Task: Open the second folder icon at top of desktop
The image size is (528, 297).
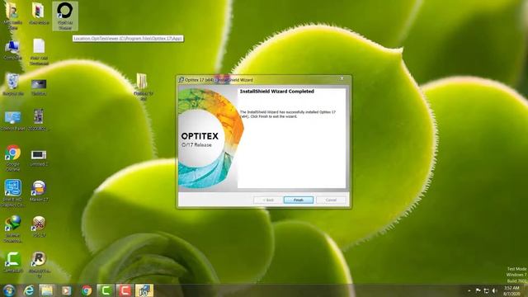Action: coord(39,13)
